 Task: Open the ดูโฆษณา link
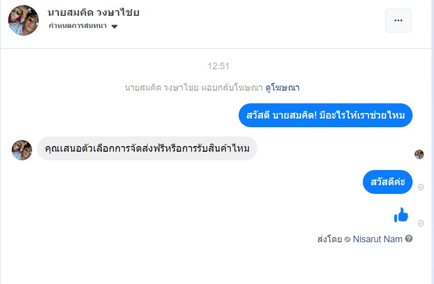click(282, 88)
